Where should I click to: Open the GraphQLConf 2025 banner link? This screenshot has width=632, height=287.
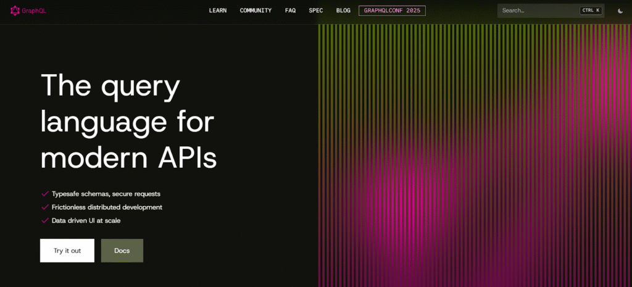click(x=392, y=10)
